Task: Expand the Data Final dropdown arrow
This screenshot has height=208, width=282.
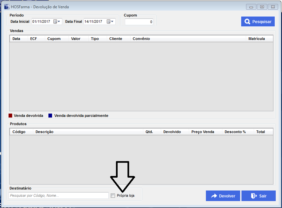Action: click(113, 21)
